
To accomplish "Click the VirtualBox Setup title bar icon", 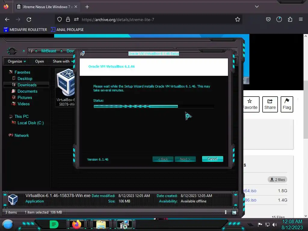I will (x=82, y=53).
